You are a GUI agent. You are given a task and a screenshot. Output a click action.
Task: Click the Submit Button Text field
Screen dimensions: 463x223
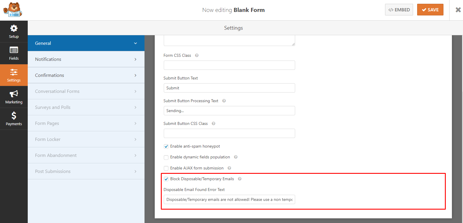pos(229,88)
